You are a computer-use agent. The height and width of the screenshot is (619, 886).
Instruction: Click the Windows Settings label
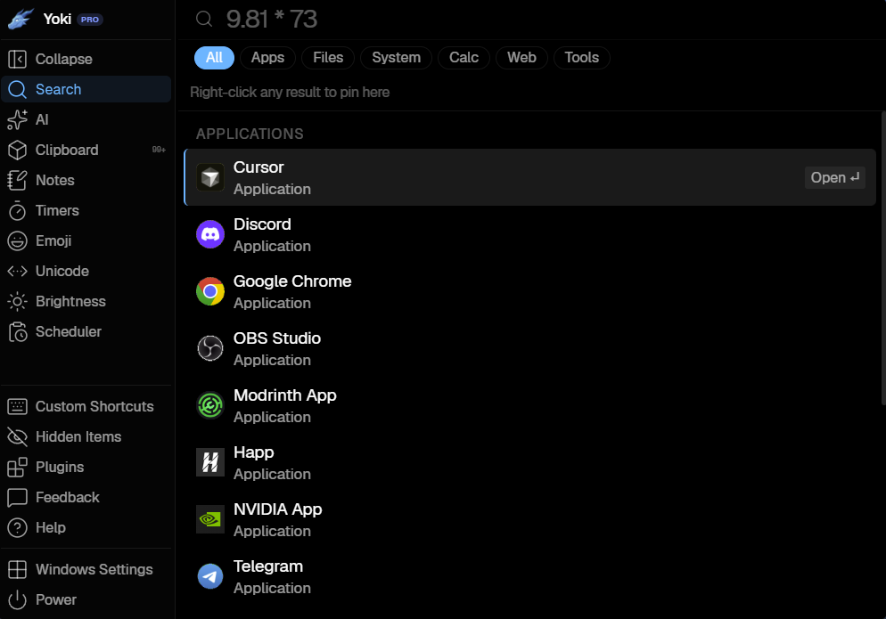coord(94,569)
